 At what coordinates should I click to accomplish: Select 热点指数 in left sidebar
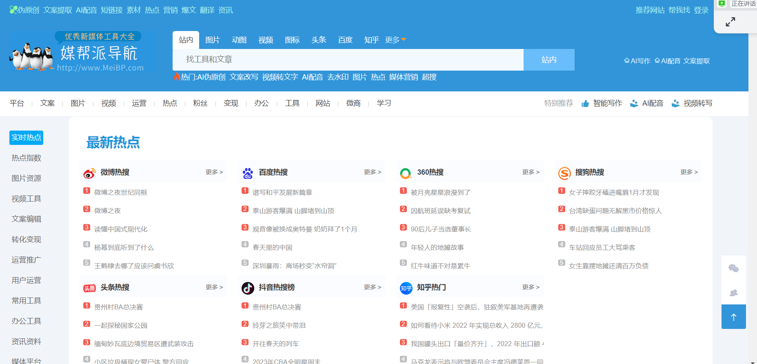point(27,158)
